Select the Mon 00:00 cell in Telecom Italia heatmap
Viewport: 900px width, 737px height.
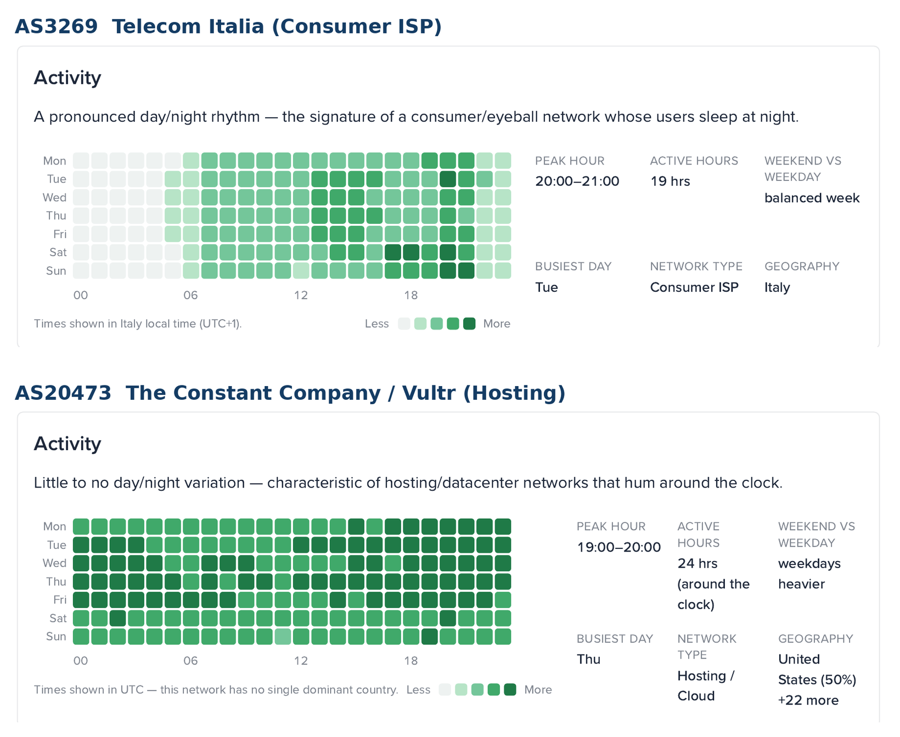[x=81, y=161]
